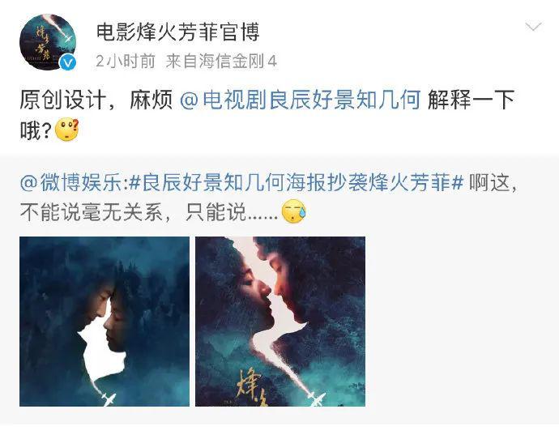Click the sweating sleepy emoji in the repost
Image resolution: width=559 pixels, height=439 pixels.
(294, 211)
